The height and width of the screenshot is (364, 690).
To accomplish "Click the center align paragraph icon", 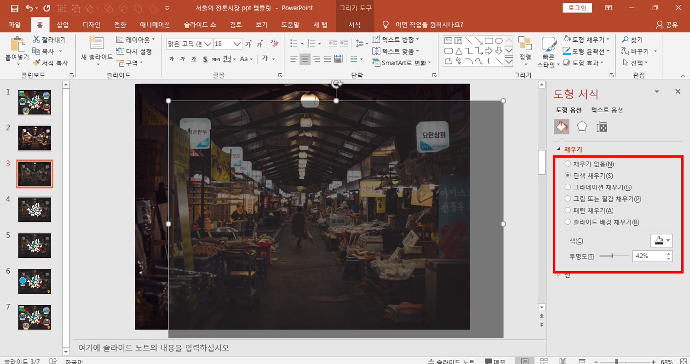I will 305,59.
